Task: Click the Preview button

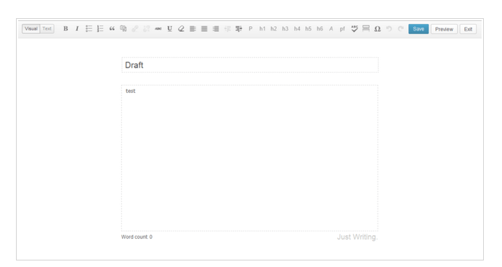Action: (x=444, y=29)
